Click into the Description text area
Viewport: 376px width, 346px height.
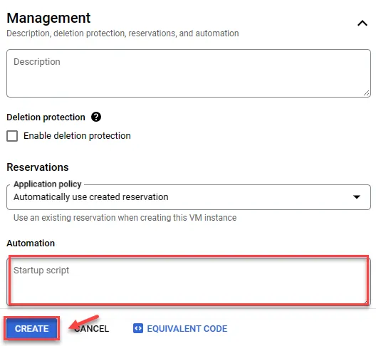tap(189, 73)
